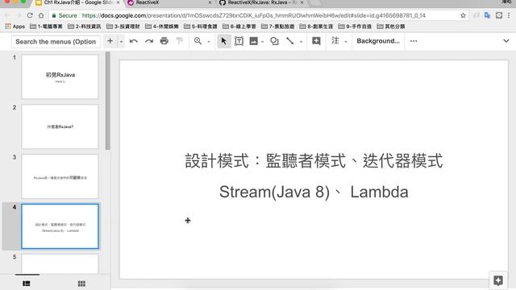Click the input tools 注 icon
Image resolution: width=516 pixels, height=290 pixels.
click(335, 41)
